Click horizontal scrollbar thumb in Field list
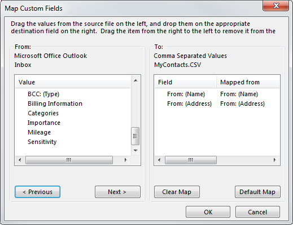This screenshot has height=225, width=293. click(x=191, y=160)
